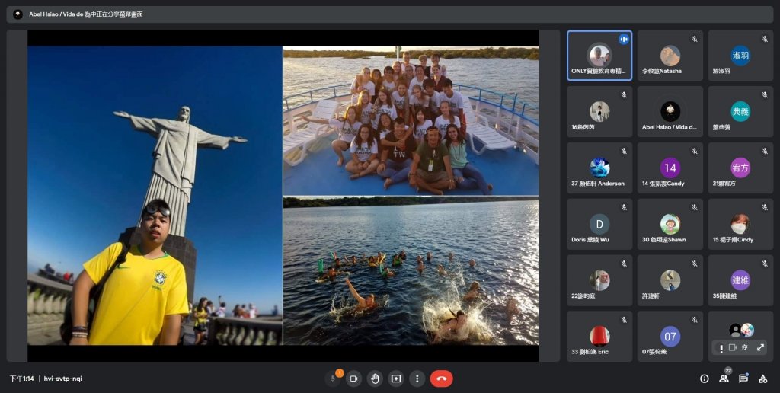
Task: Open more options three-dot menu
Action: (417, 379)
